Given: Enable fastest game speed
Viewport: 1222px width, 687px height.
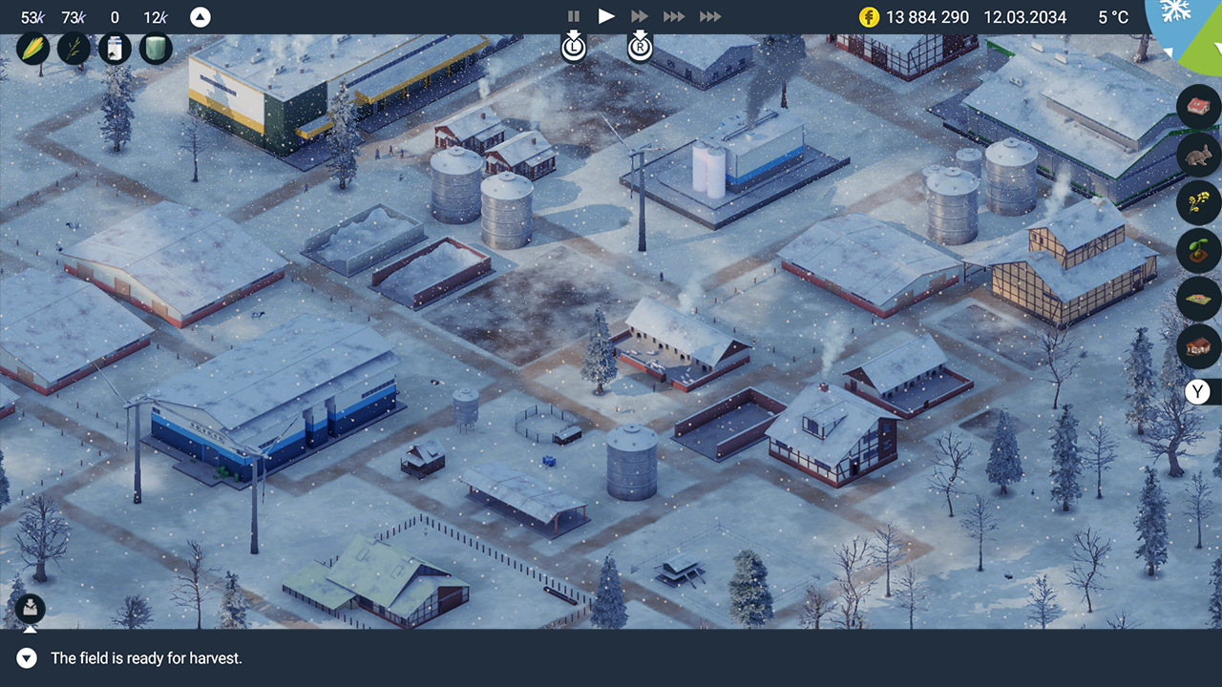Looking at the screenshot, I should tap(707, 15).
